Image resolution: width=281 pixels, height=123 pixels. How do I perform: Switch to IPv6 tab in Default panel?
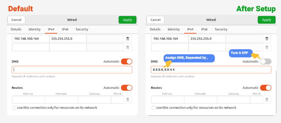[x=65, y=29]
